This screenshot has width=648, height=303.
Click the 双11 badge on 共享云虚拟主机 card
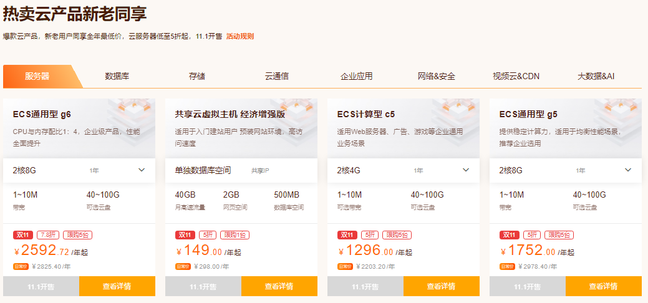point(185,235)
